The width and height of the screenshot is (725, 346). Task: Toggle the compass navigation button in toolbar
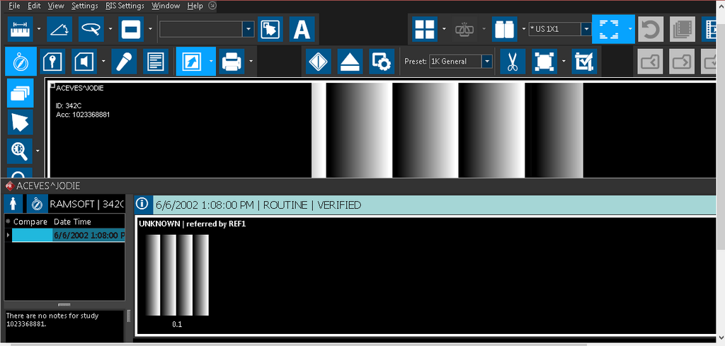tap(20, 62)
